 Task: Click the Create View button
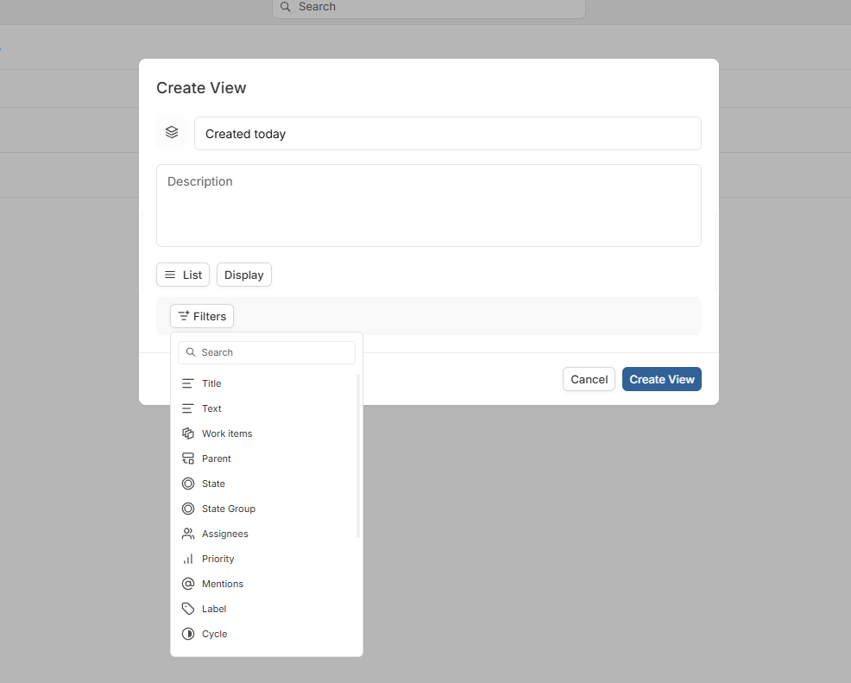point(662,379)
